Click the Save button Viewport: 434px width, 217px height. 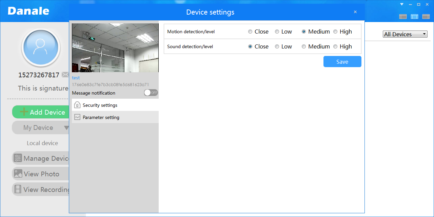pos(342,62)
